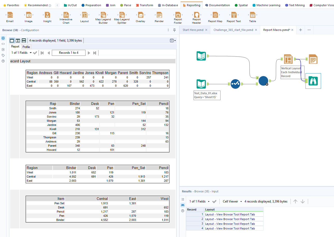Select the Report Footer tool icon
Viewport: 334px width, 237px height.
[x=178, y=15]
